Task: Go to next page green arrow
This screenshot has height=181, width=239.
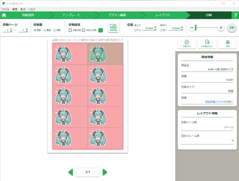Action: (x=105, y=172)
